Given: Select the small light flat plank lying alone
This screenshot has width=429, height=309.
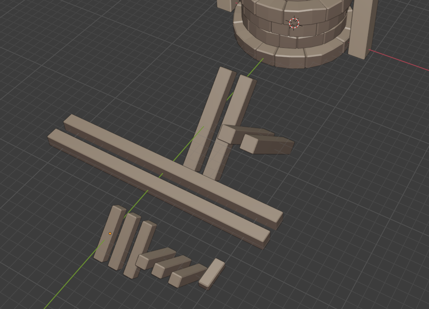Looking at the screenshot, I should (212, 274).
